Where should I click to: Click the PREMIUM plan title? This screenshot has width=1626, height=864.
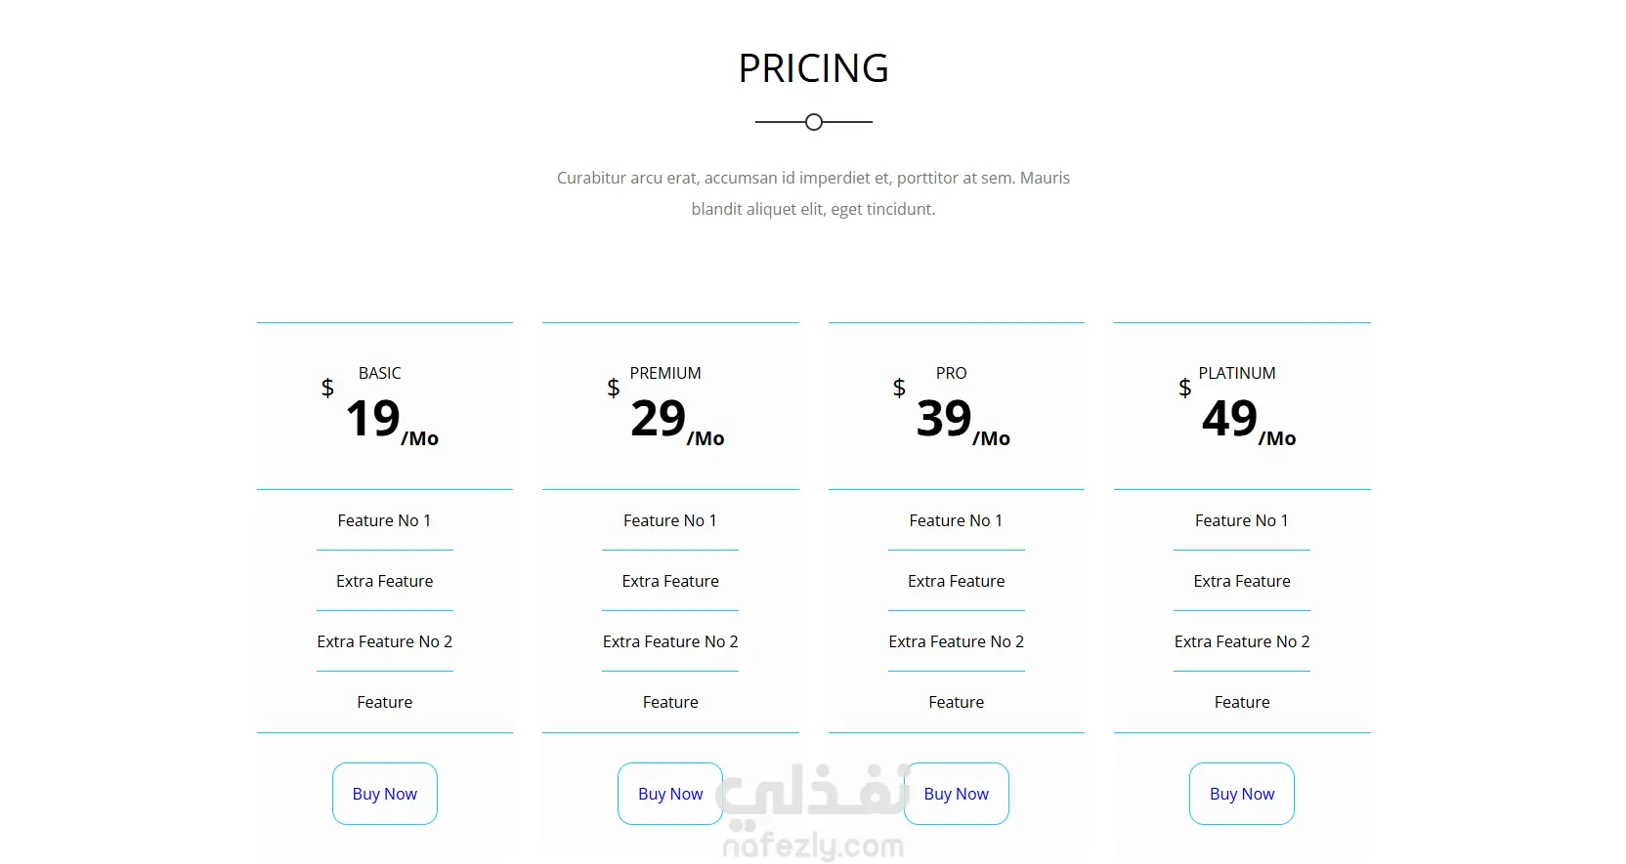(x=665, y=373)
